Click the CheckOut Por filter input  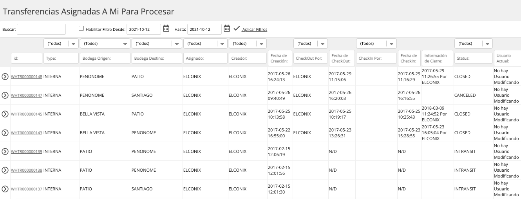click(x=311, y=58)
